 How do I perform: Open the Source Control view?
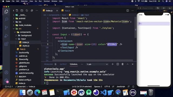coord(6,27)
